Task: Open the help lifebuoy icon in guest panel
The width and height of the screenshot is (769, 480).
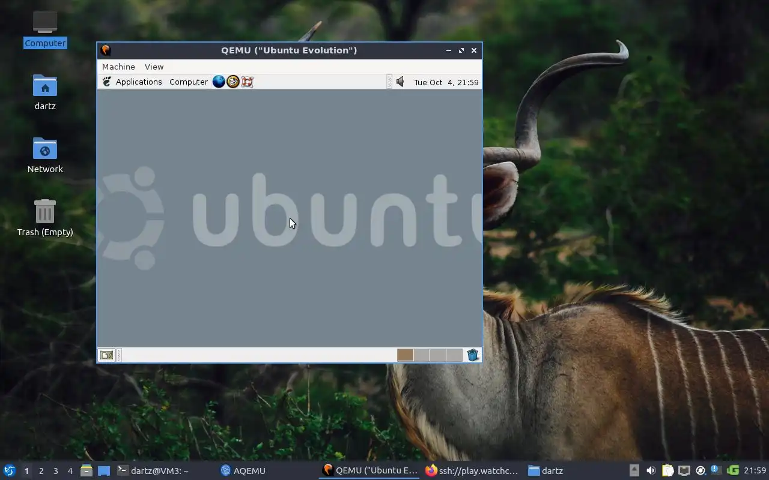Action: pyautogui.click(x=247, y=82)
